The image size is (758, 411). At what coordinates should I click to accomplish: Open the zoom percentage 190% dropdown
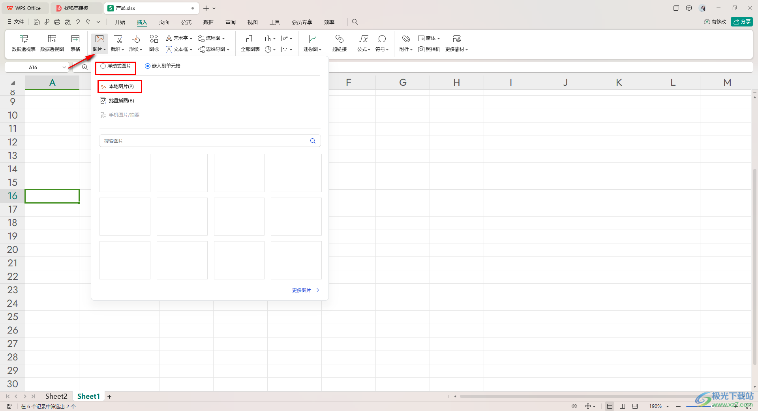[x=668, y=406]
